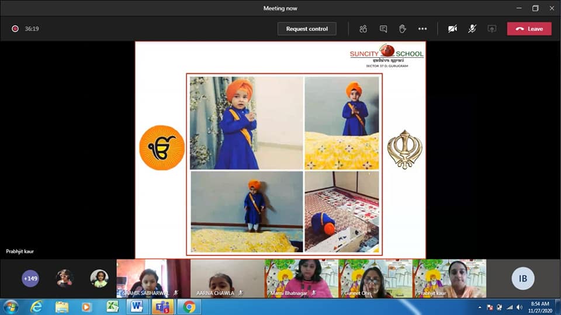Open the Windows Start menu
This screenshot has height=315, width=561.
(x=11, y=307)
